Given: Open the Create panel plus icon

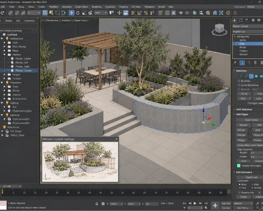Looking at the screenshot, I should [235, 20].
